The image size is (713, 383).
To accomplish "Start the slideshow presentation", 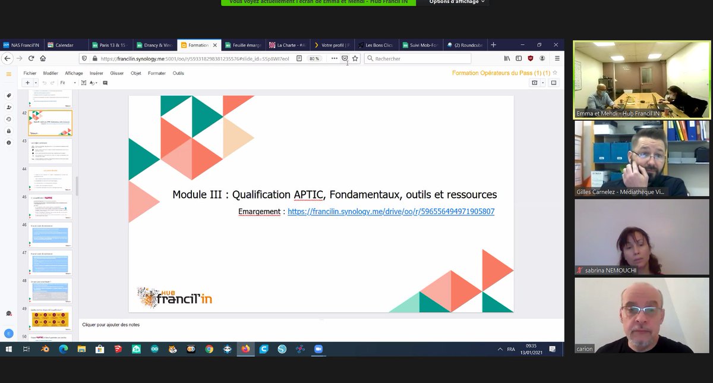I will tap(534, 83).
